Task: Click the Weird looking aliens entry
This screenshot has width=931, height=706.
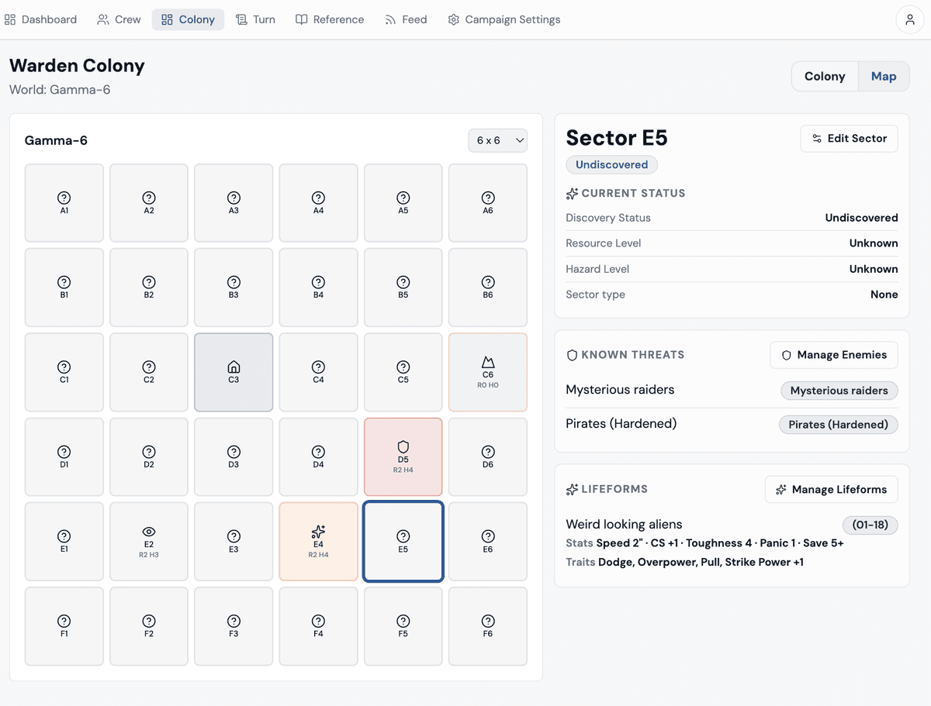Action: 625,525
